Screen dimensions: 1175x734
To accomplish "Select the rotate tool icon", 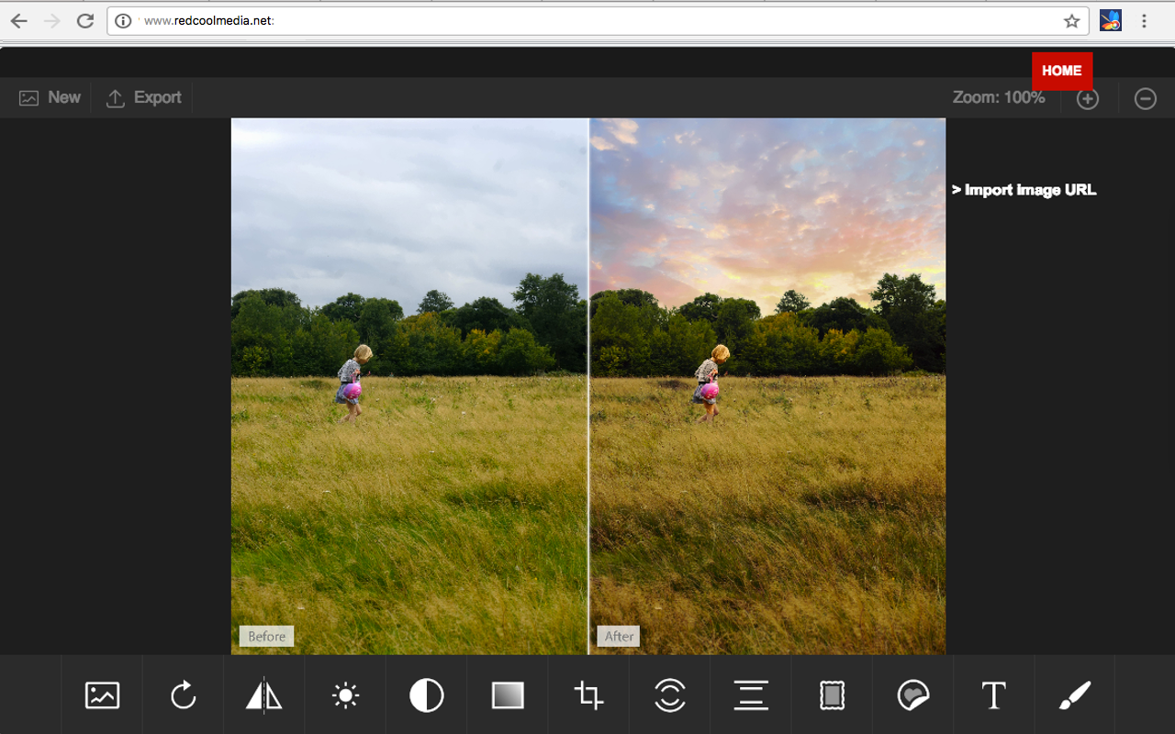I will coord(184,695).
